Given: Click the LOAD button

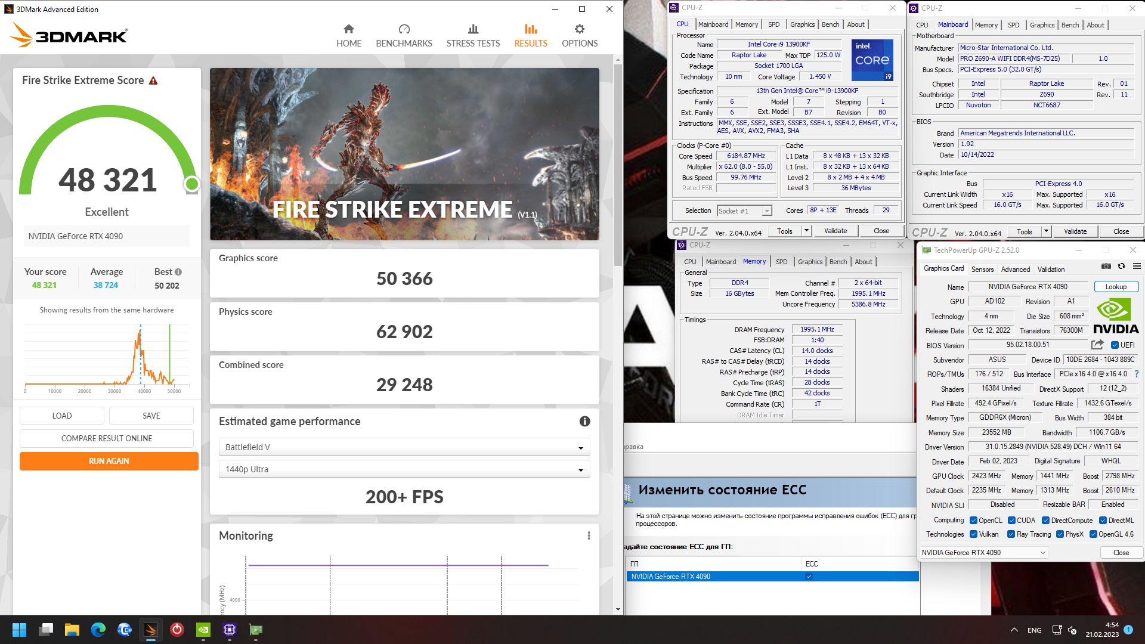Looking at the screenshot, I should pyautogui.click(x=62, y=416).
